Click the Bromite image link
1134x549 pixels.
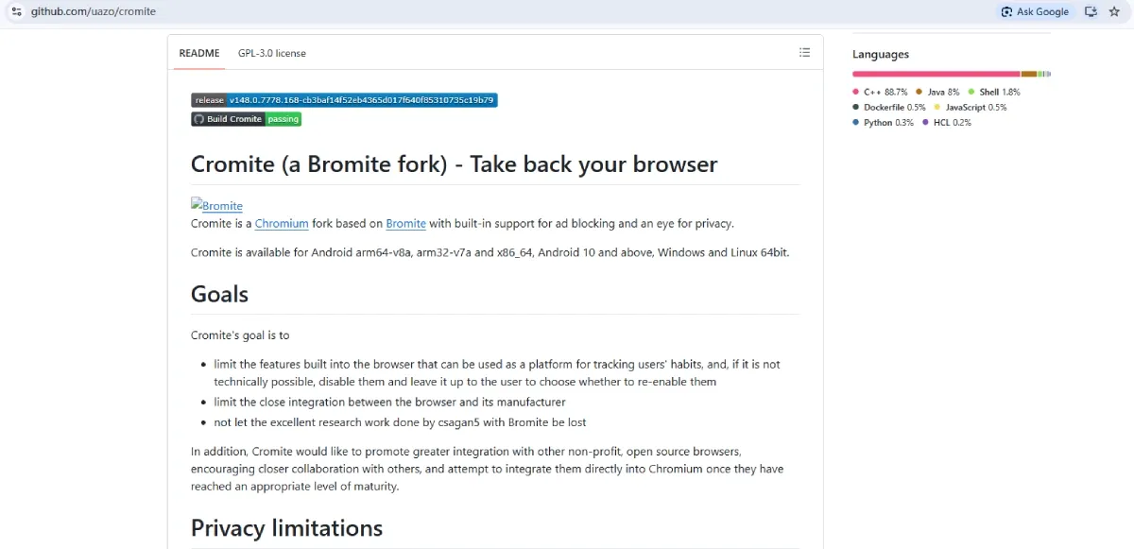pyautogui.click(x=216, y=205)
